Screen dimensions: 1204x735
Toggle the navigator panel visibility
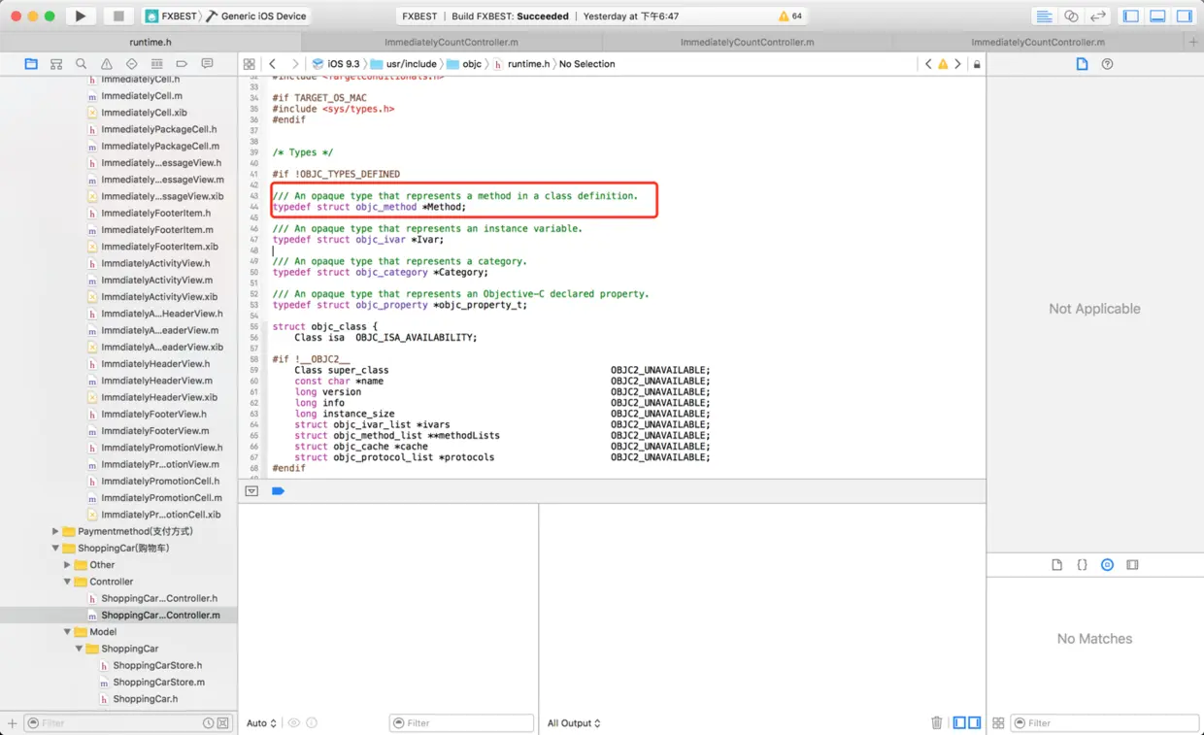click(1131, 16)
